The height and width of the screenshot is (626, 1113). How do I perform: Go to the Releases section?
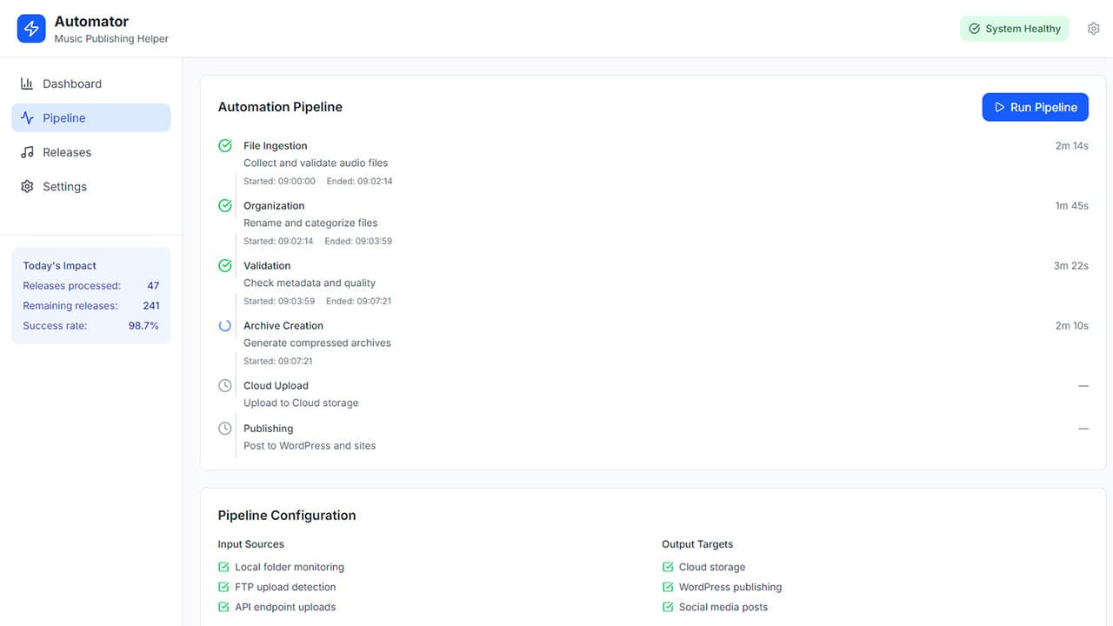91,152
